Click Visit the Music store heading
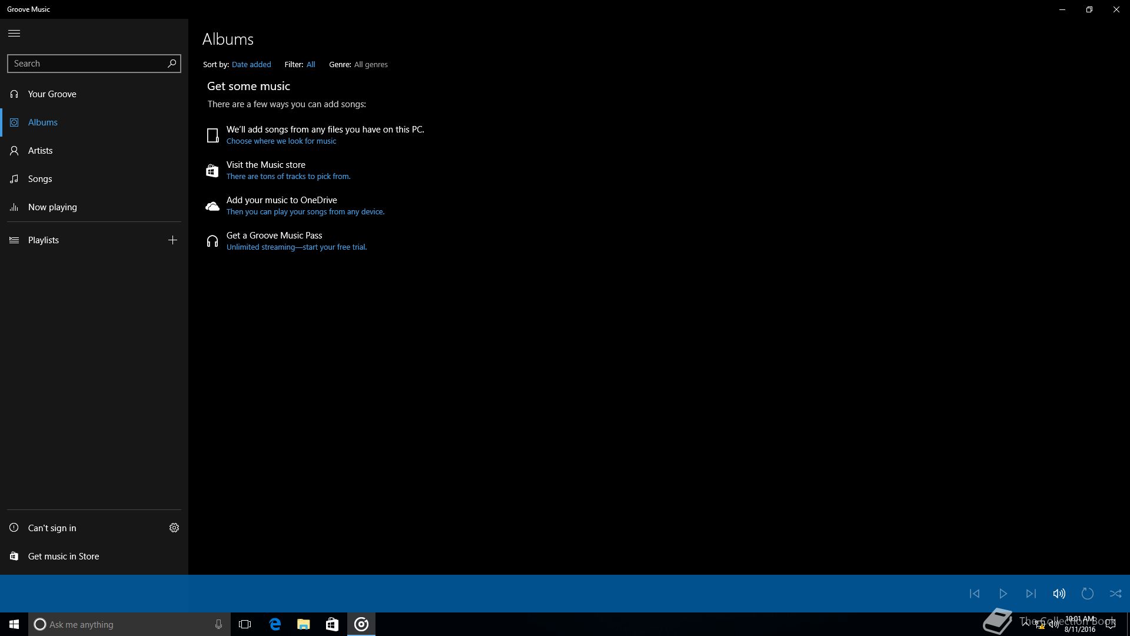The width and height of the screenshot is (1130, 636). (266, 165)
